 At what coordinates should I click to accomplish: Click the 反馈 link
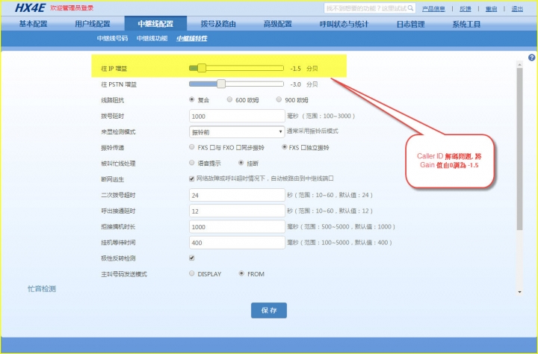click(466, 9)
